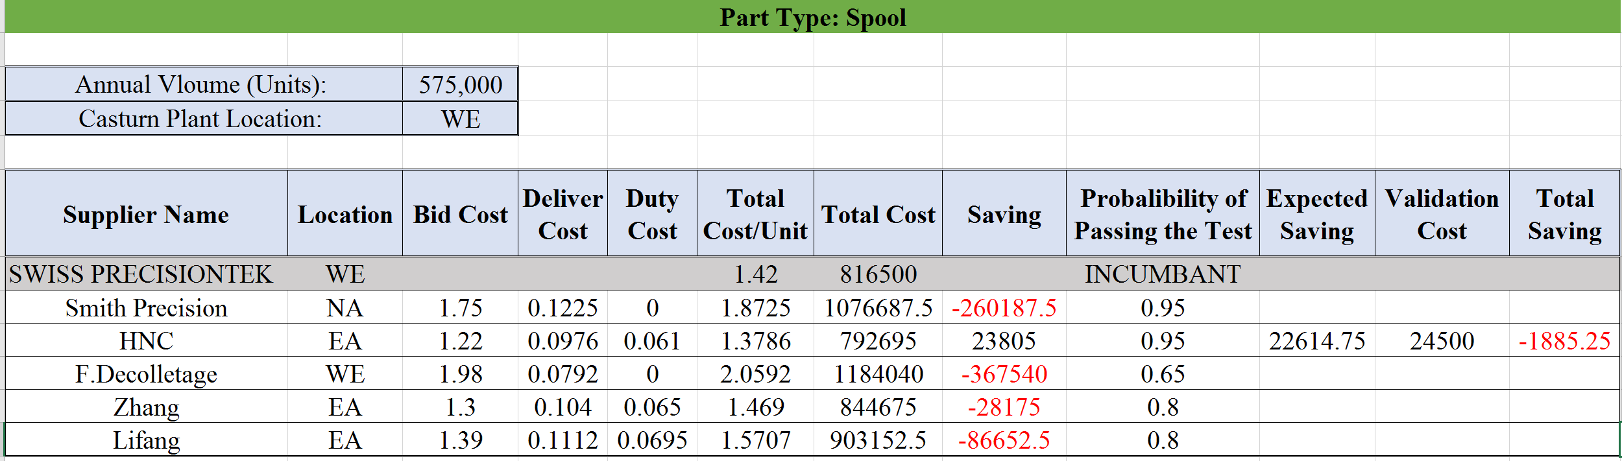
Task: Click HNC's total saving cell -1885.25
Action: (x=1564, y=340)
